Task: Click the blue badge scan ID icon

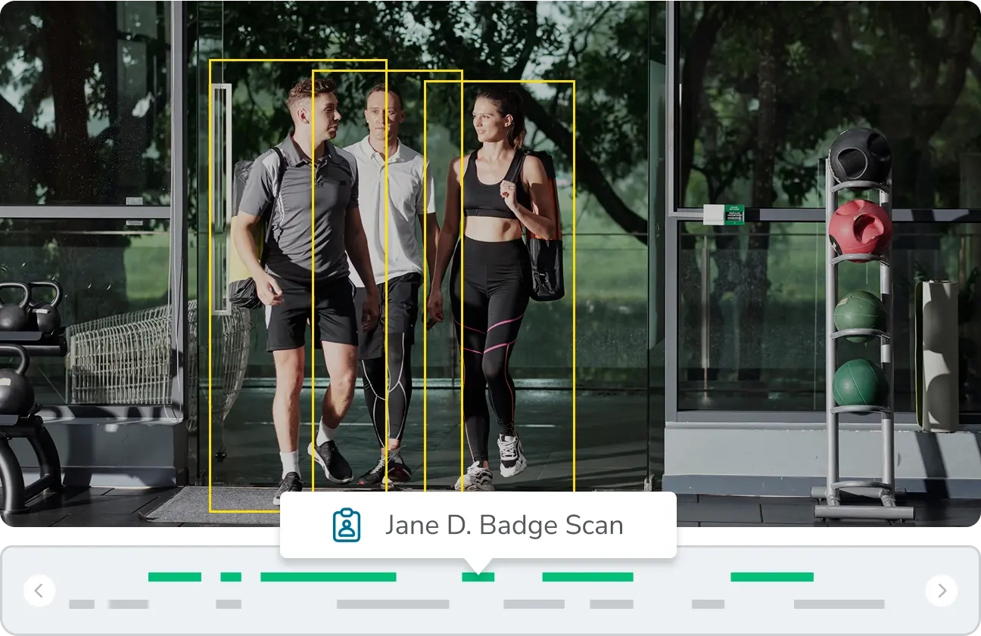Action: [347, 524]
